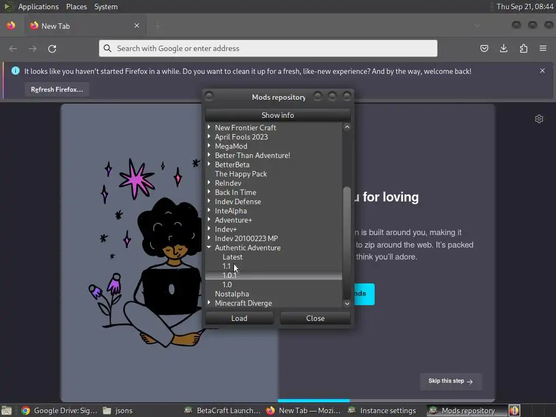556x417 pixels.
Task: Expand the Indev 20100223 MP node
Action: point(209,238)
